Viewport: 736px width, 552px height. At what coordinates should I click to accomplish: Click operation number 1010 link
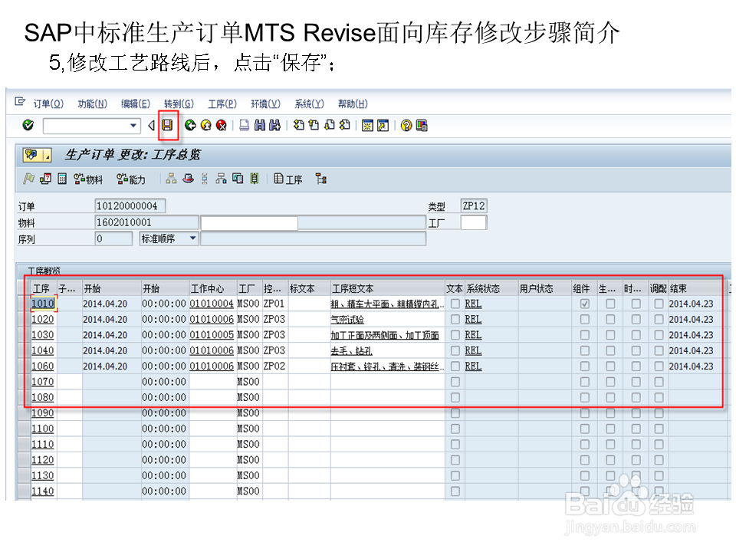pyautogui.click(x=43, y=304)
